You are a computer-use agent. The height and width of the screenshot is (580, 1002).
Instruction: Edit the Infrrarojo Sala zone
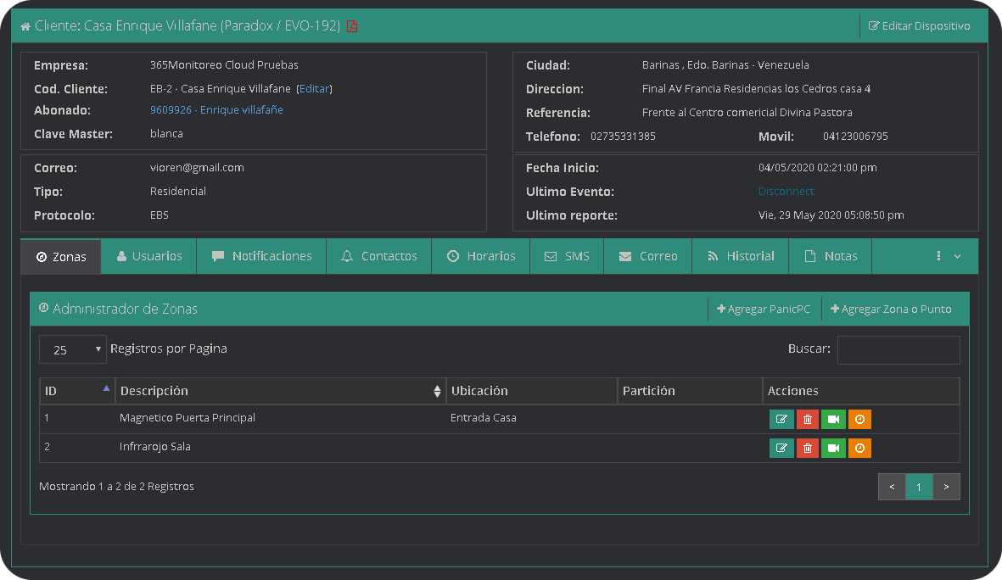[x=781, y=448]
